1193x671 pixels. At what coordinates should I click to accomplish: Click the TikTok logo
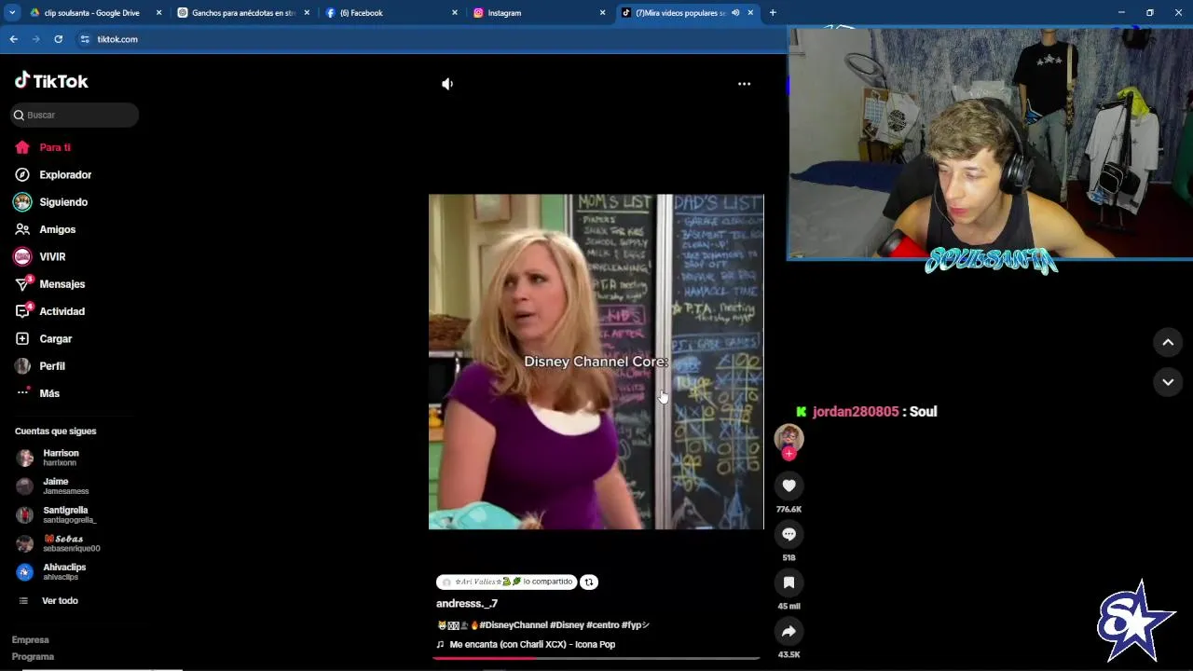pyautogui.click(x=51, y=81)
